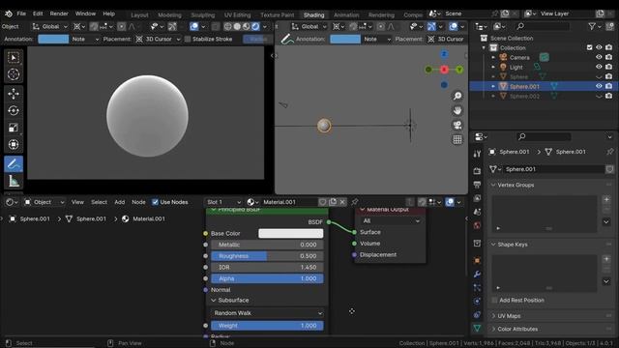619x348 pixels.
Task: Select the Cursor tool
Action: [14, 74]
